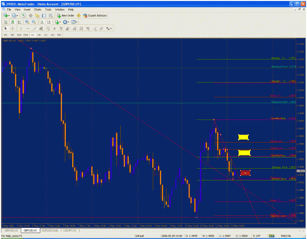Screen dimensions: 307x239
Task: Select the standard Cursor arrow tool
Action: (x=5, y=29)
